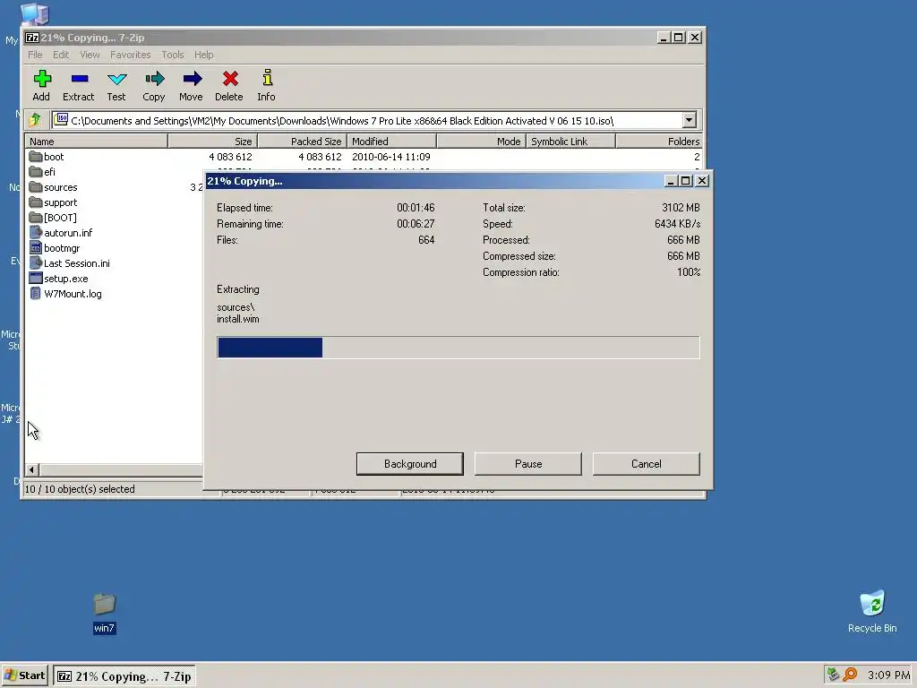Sort by the Name column header
The height and width of the screenshot is (688, 917).
point(96,141)
